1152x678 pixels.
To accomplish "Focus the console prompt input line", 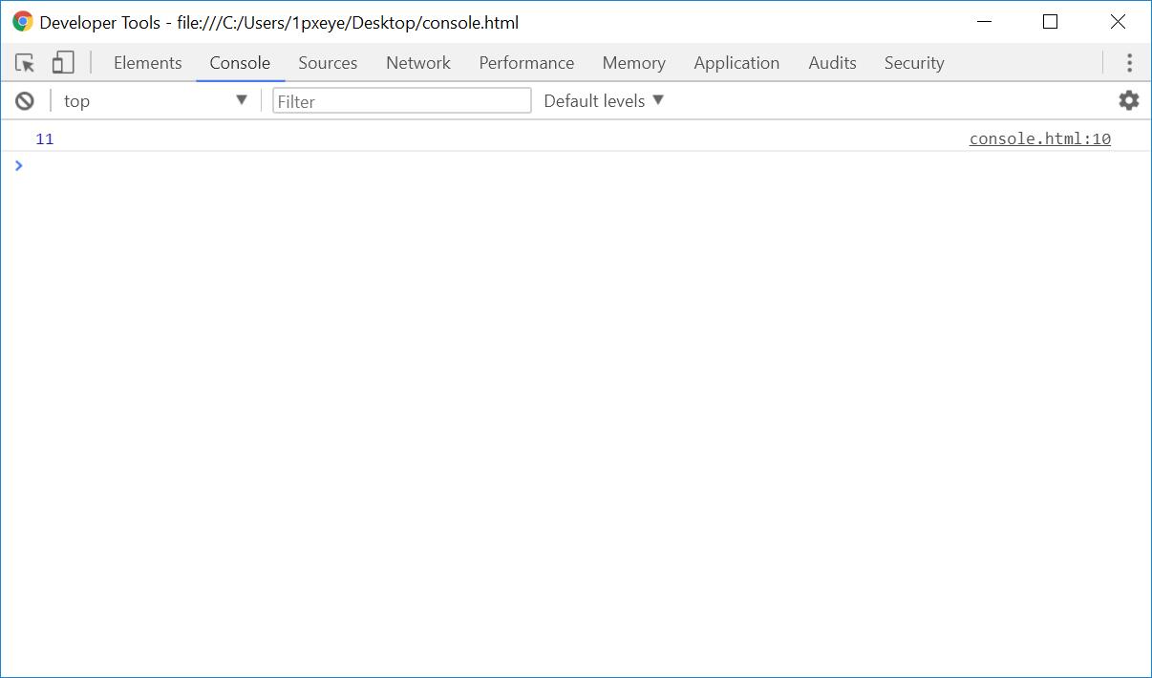I will [573, 166].
